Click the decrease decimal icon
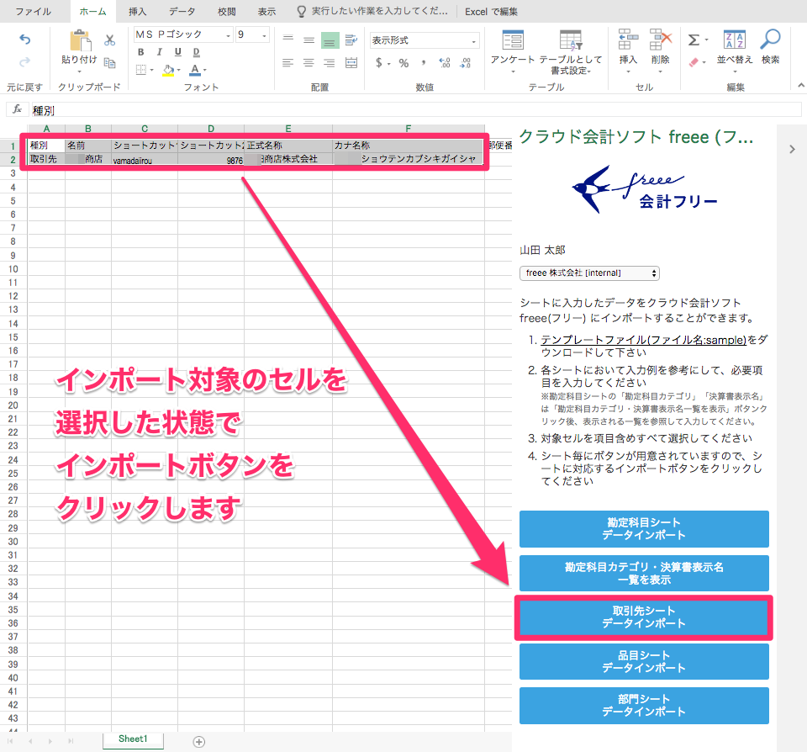The image size is (807, 752). (x=465, y=63)
